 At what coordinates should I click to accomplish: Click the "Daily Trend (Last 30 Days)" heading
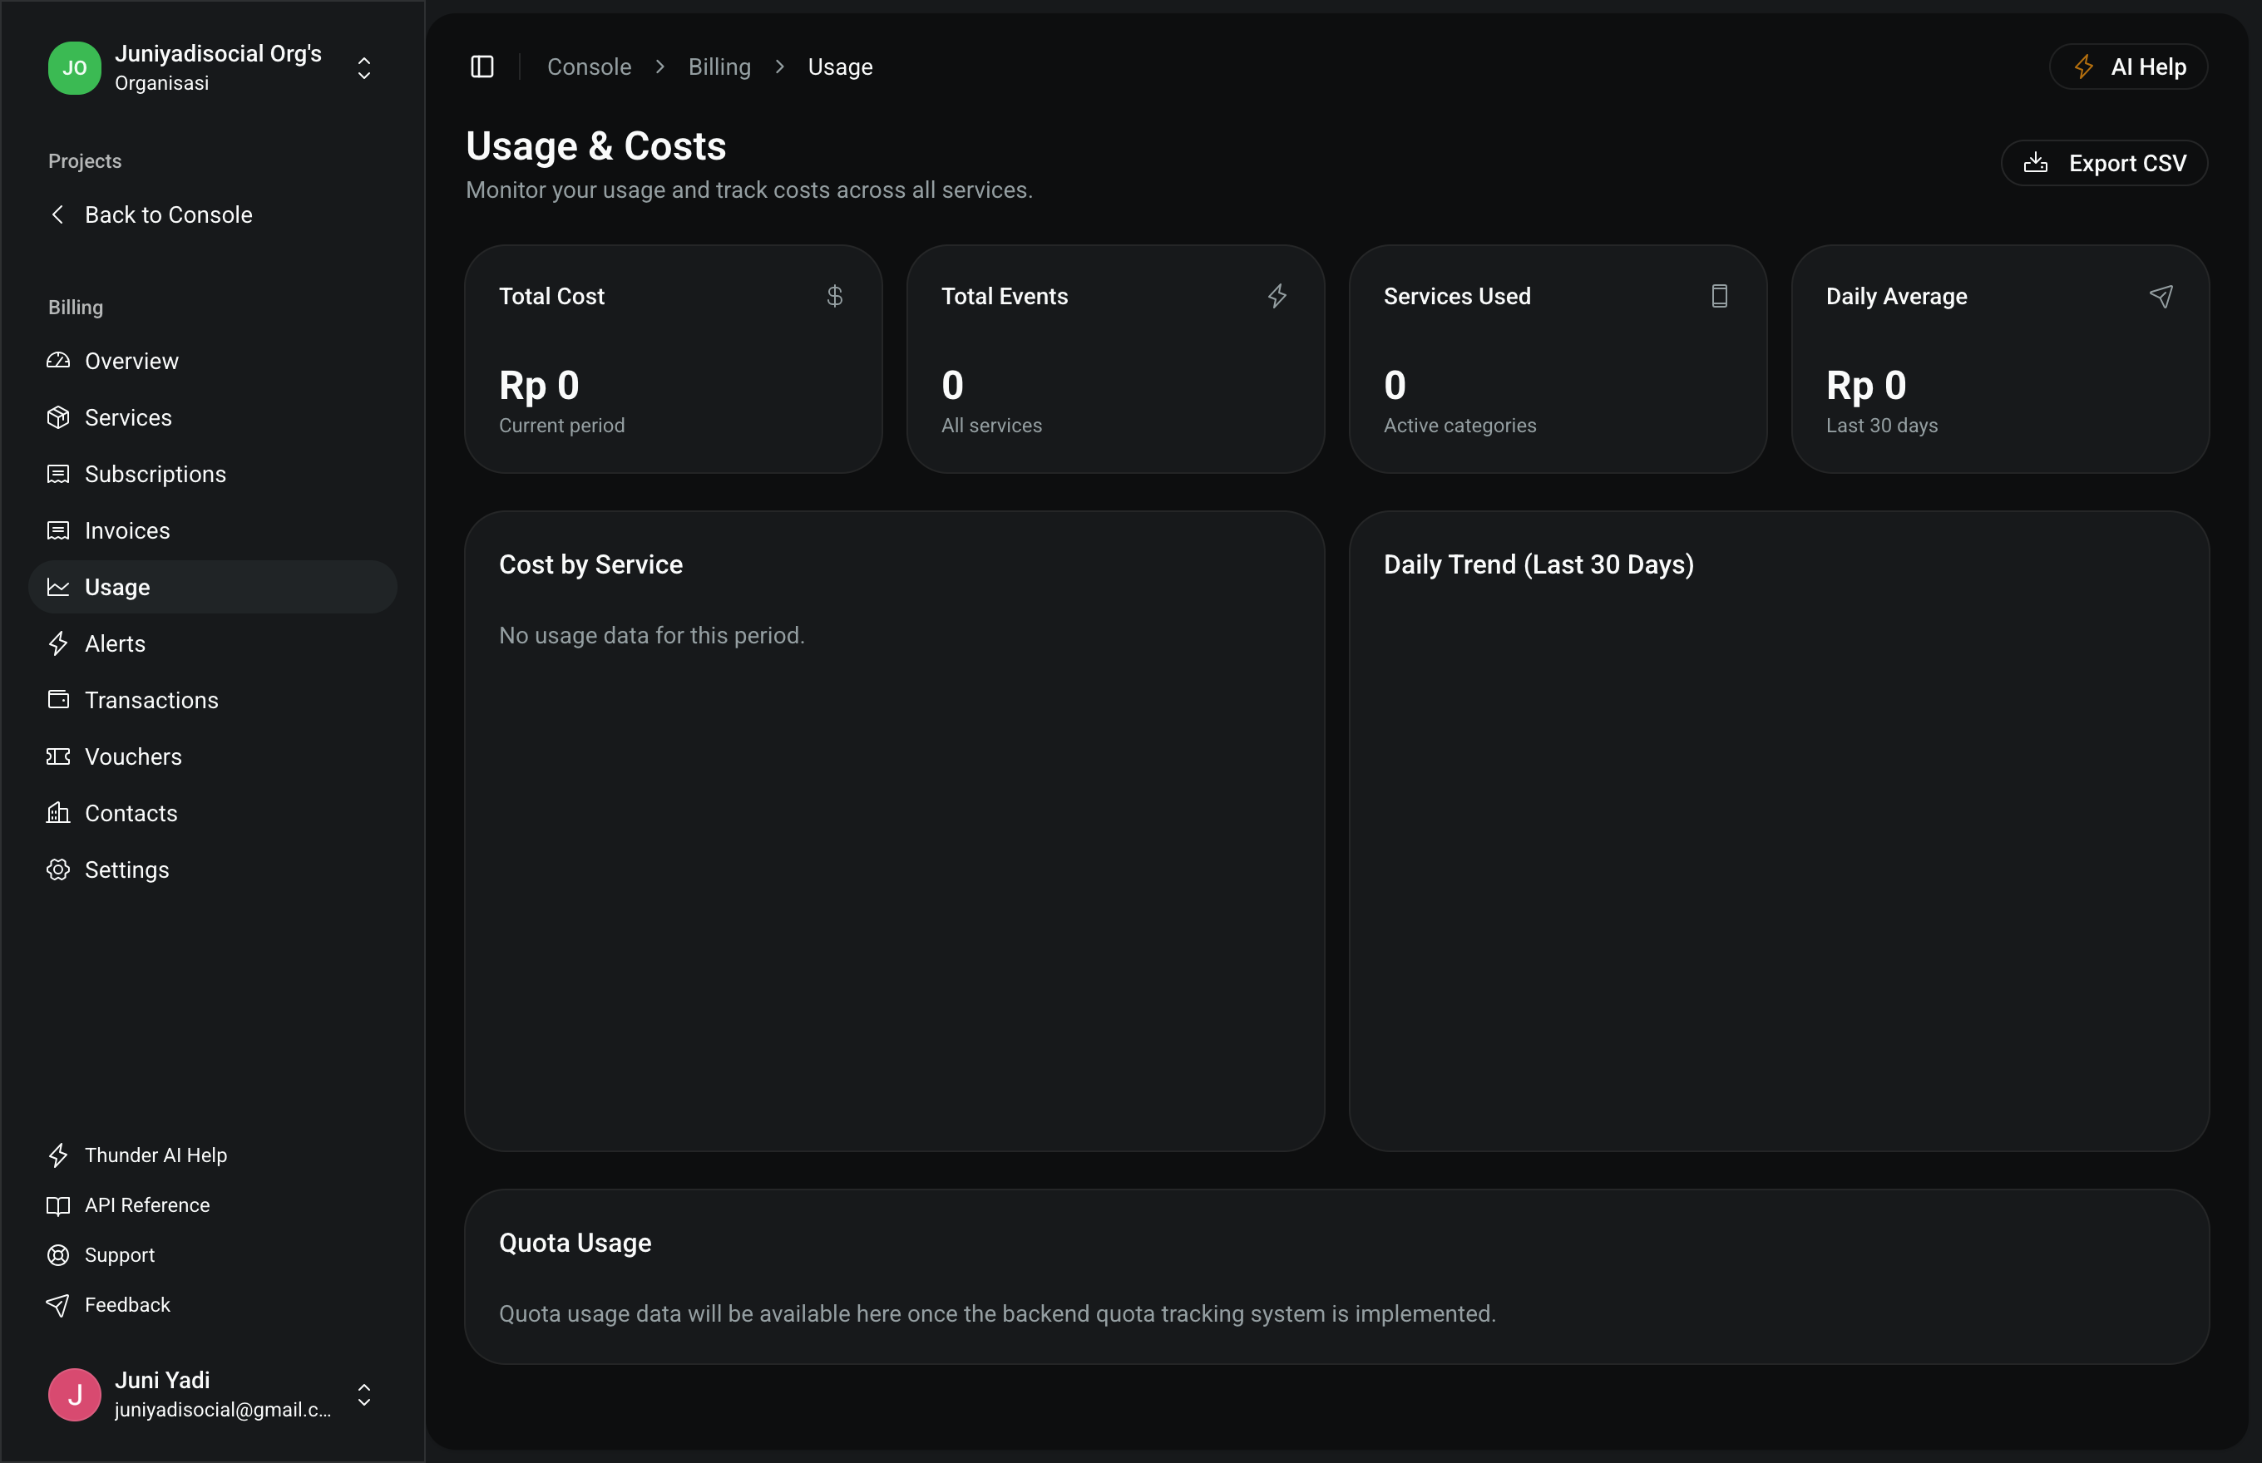pyautogui.click(x=1538, y=564)
